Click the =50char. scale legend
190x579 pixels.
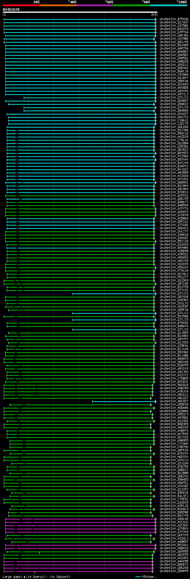pos(145,576)
